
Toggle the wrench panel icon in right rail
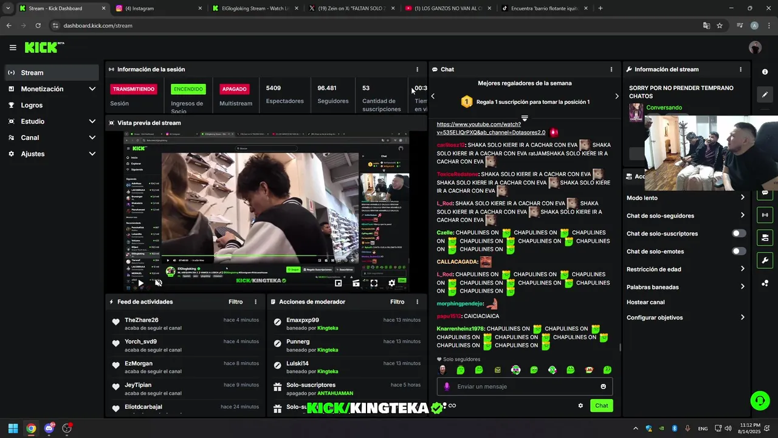pyautogui.click(x=765, y=260)
